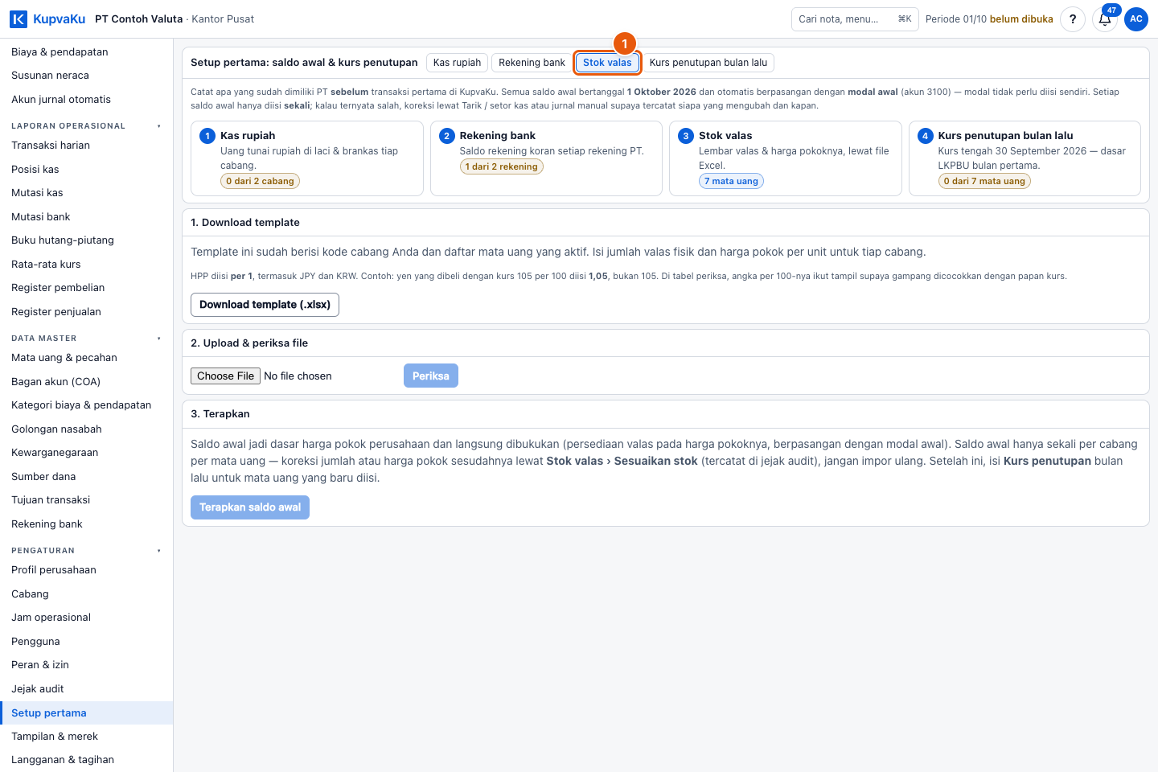The image size is (1158, 772).
Task: Click the Periode 01/10 belum dibuka indicator
Action: pyautogui.click(x=989, y=19)
